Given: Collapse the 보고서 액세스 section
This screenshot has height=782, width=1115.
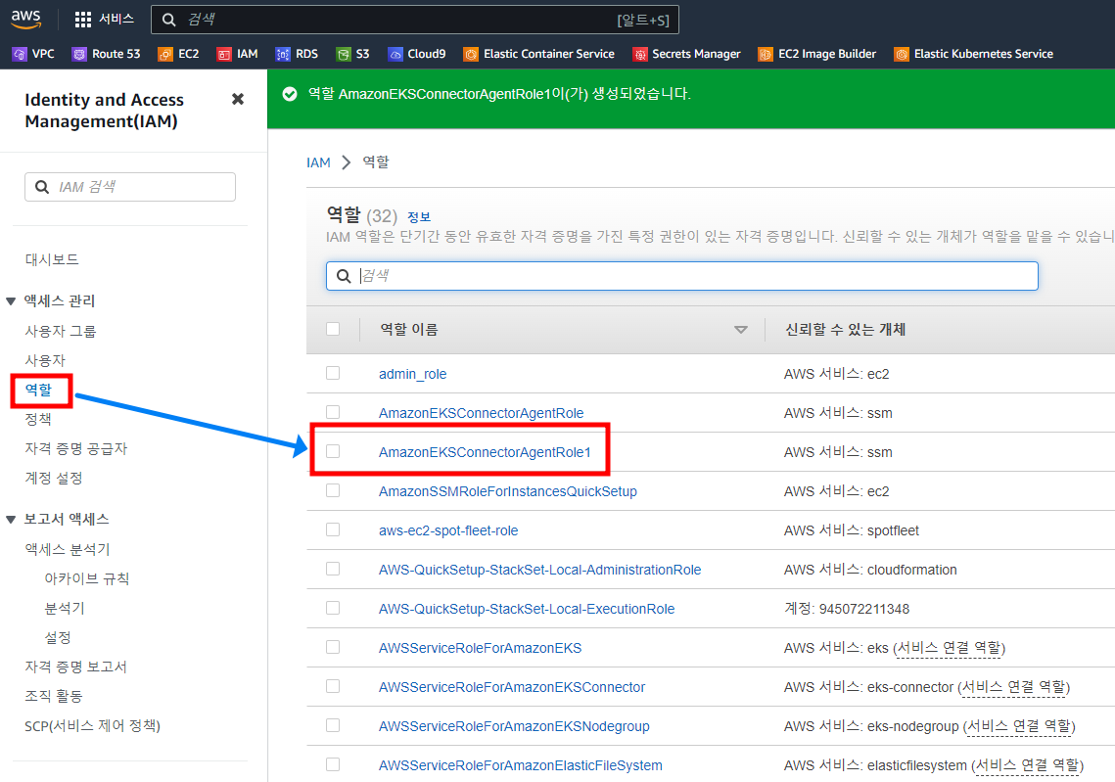Looking at the screenshot, I should [x=11, y=520].
